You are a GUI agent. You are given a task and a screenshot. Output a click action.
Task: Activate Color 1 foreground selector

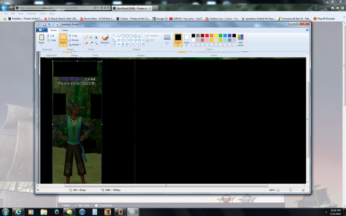(x=178, y=40)
